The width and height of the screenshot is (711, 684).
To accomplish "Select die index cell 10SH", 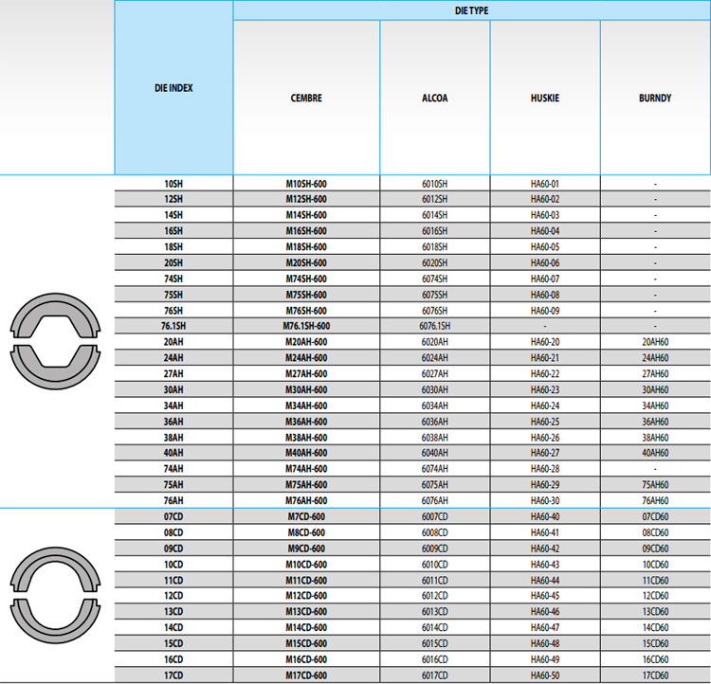I will 173,184.
